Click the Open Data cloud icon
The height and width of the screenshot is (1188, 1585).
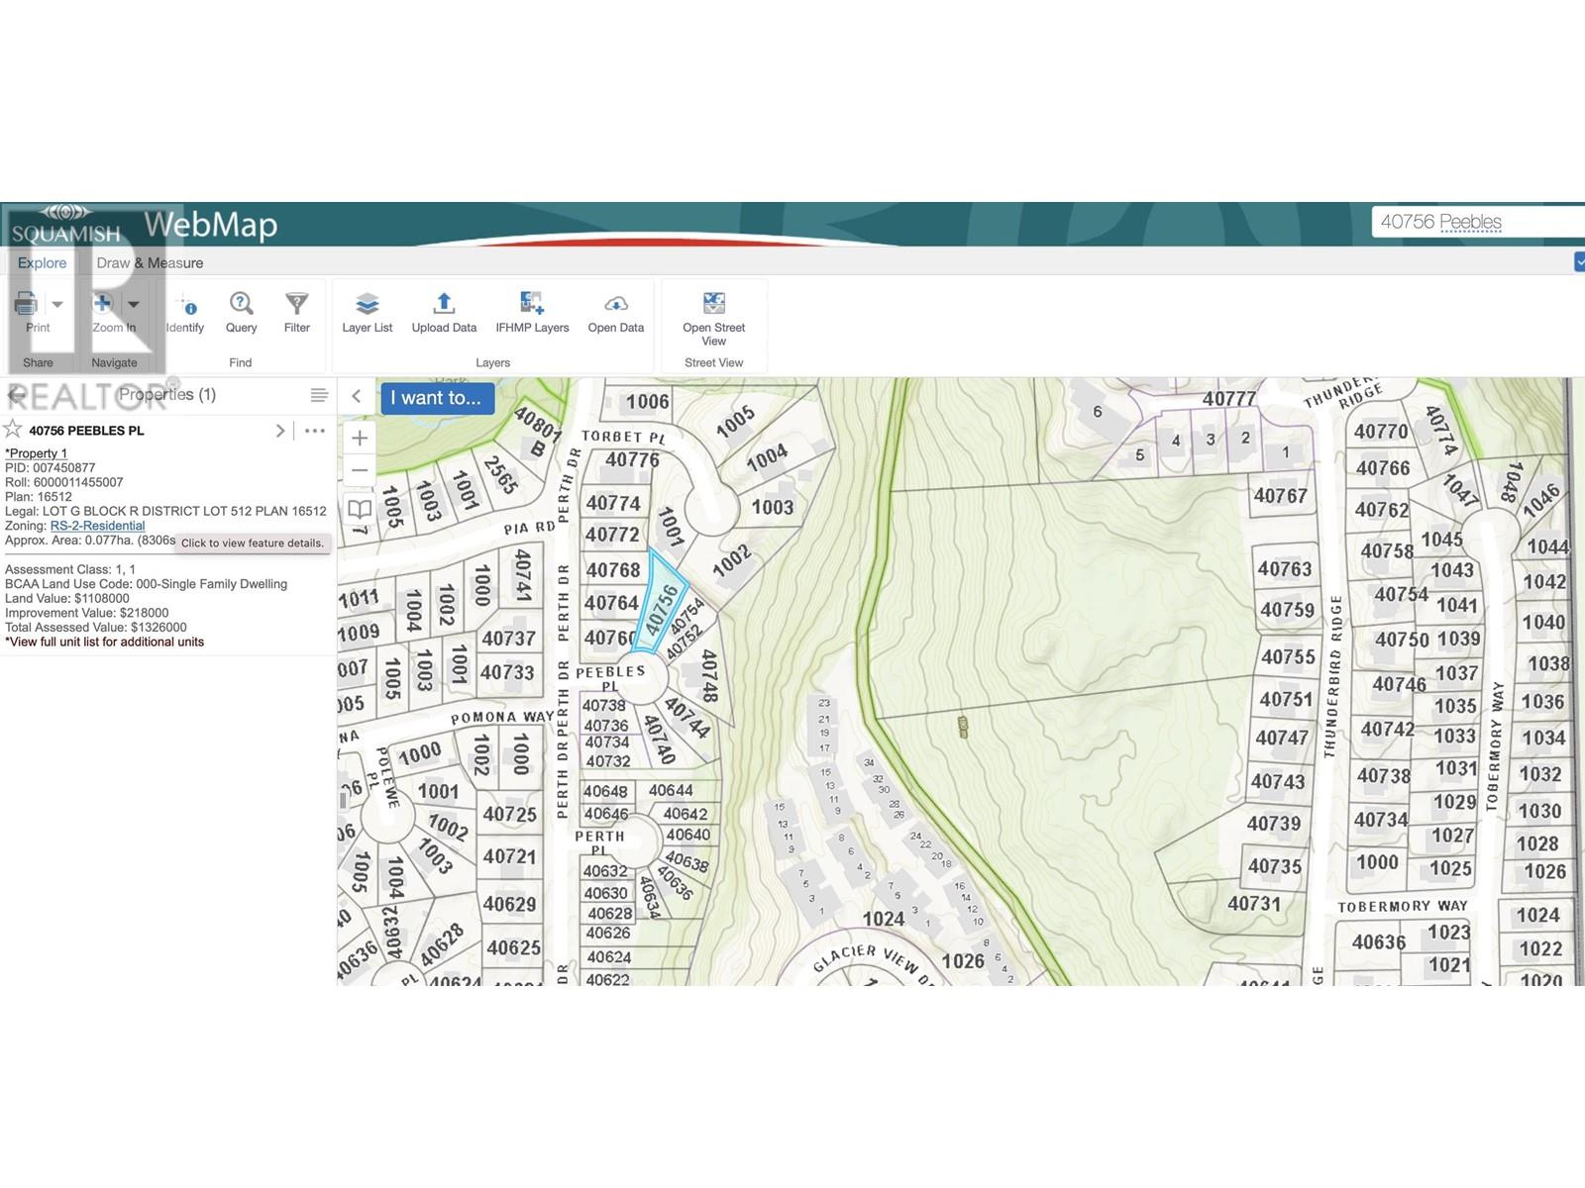click(615, 304)
